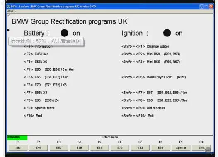218x157 pixels.
Task: Click the '<F9> Special tests' line
Action: (x=39, y=108)
